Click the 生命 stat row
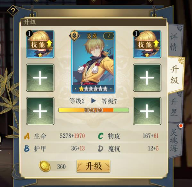Image resolution: width=192 pixels, height=187 pixels. point(54,136)
